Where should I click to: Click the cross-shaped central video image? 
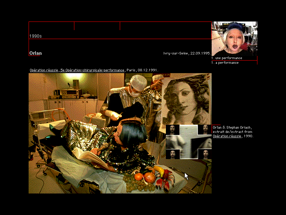pos(188,142)
